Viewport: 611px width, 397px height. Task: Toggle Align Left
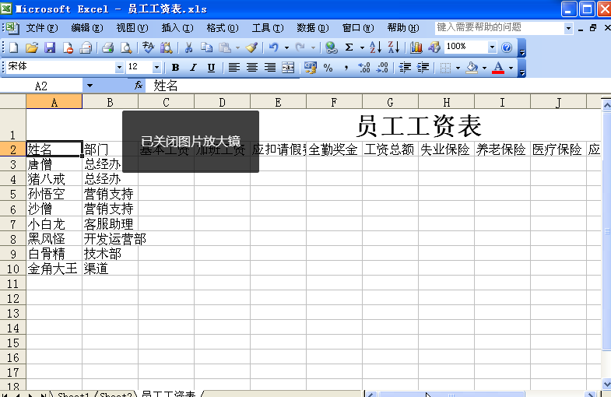234,68
